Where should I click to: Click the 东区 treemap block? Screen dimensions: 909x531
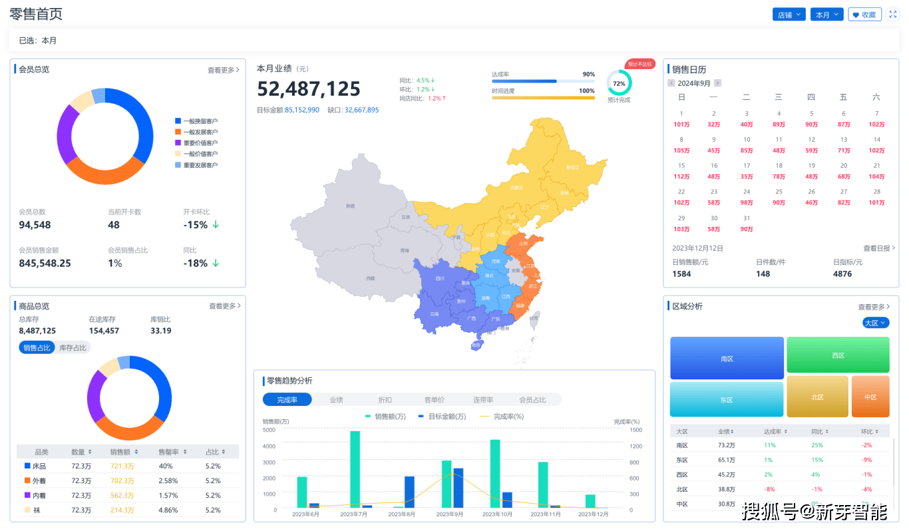tap(727, 399)
